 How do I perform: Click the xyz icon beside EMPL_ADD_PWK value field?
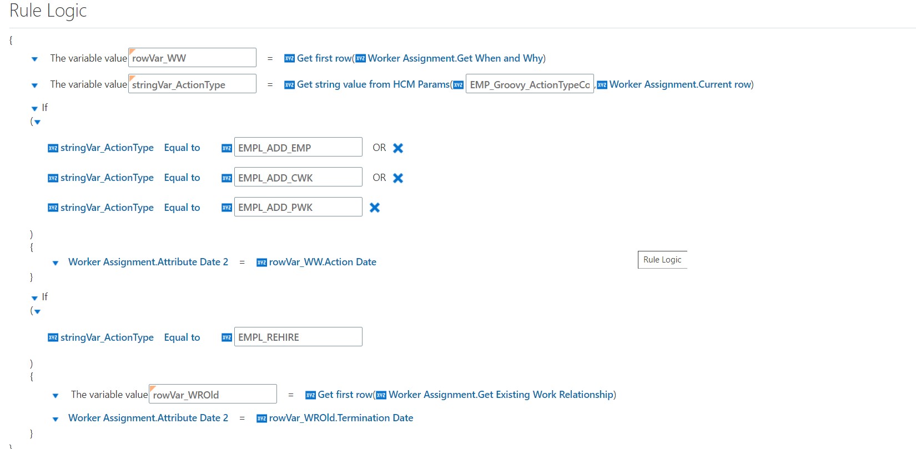pyautogui.click(x=227, y=208)
